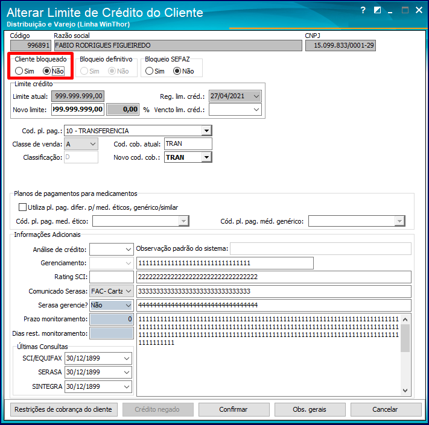Viewport: 429px width, 425px height.
Task: Expand the Novo cod. cob. dropdown
Action: [206, 157]
